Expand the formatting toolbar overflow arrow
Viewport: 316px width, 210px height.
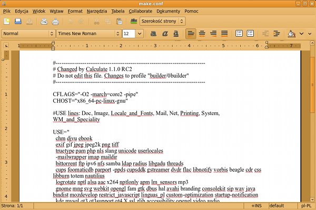[x=310, y=34]
